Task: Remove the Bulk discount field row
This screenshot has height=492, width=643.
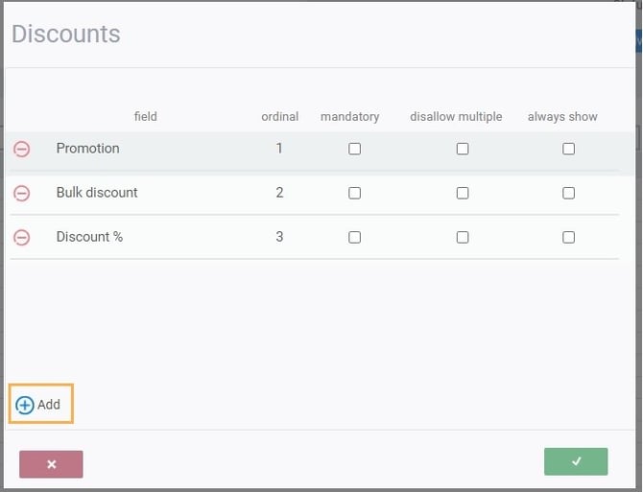Action: pyautogui.click(x=22, y=193)
